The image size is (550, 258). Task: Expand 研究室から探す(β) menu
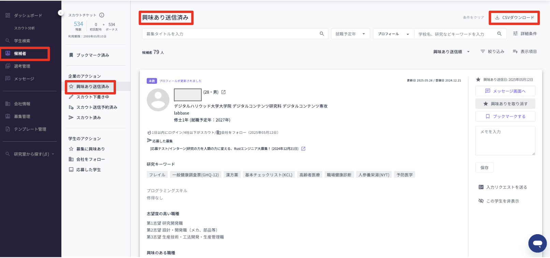[x=30, y=154]
